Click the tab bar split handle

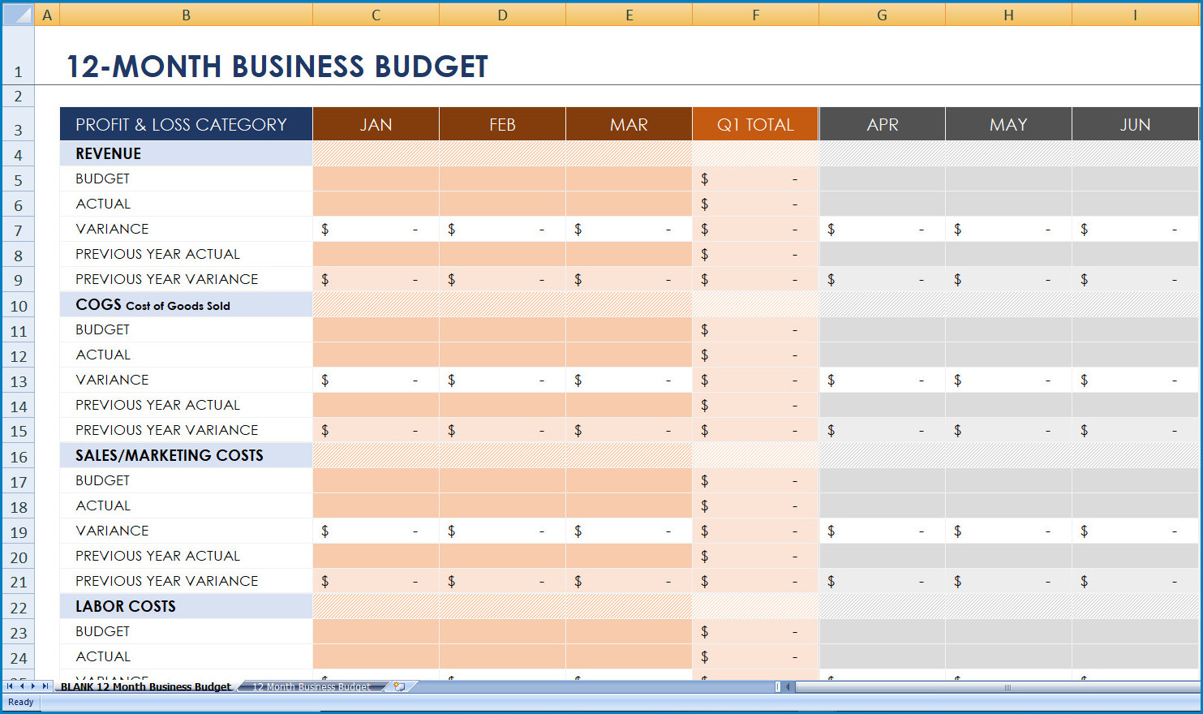777,687
